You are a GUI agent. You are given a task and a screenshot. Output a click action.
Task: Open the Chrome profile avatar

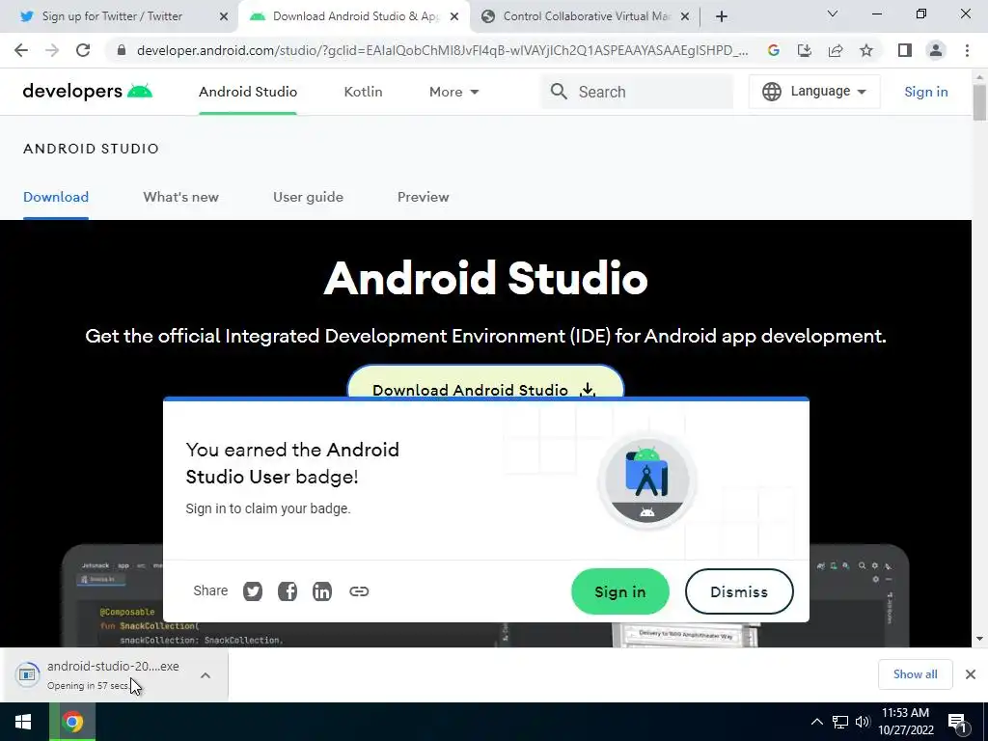[936, 50]
